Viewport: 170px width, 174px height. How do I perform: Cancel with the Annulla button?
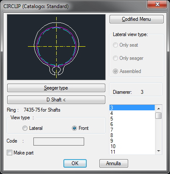click(114, 163)
